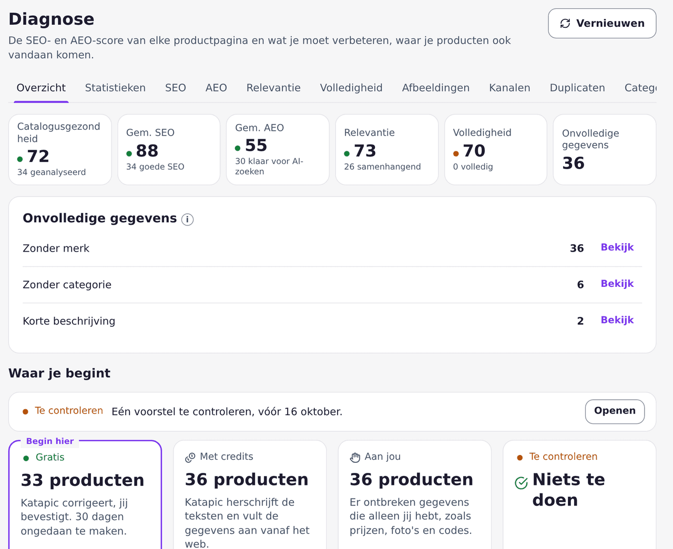Select the Volledigheid score card
673x549 pixels.
tap(496, 150)
